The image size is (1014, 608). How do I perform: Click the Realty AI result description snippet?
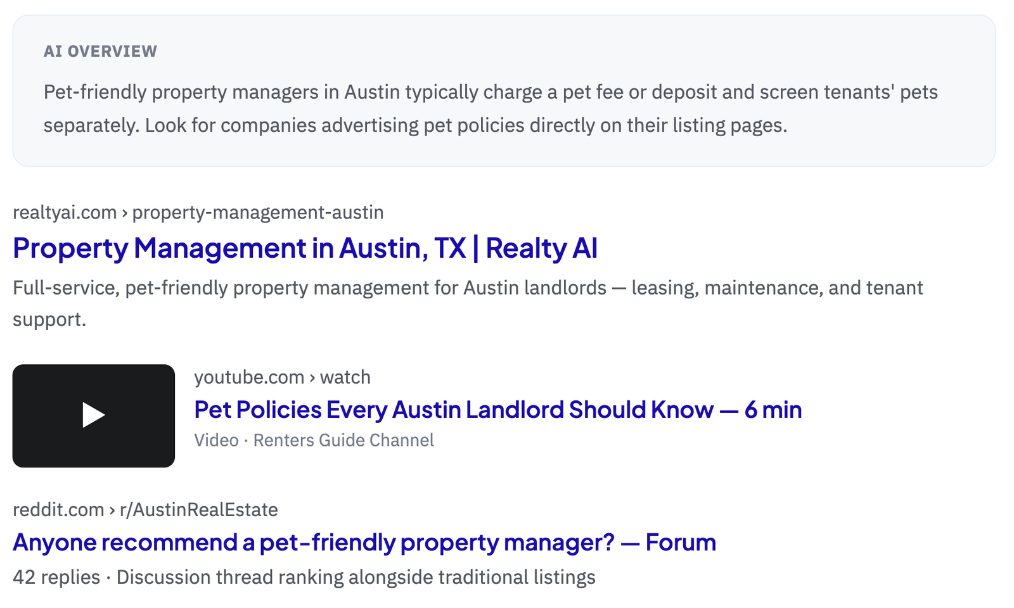[x=468, y=303]
